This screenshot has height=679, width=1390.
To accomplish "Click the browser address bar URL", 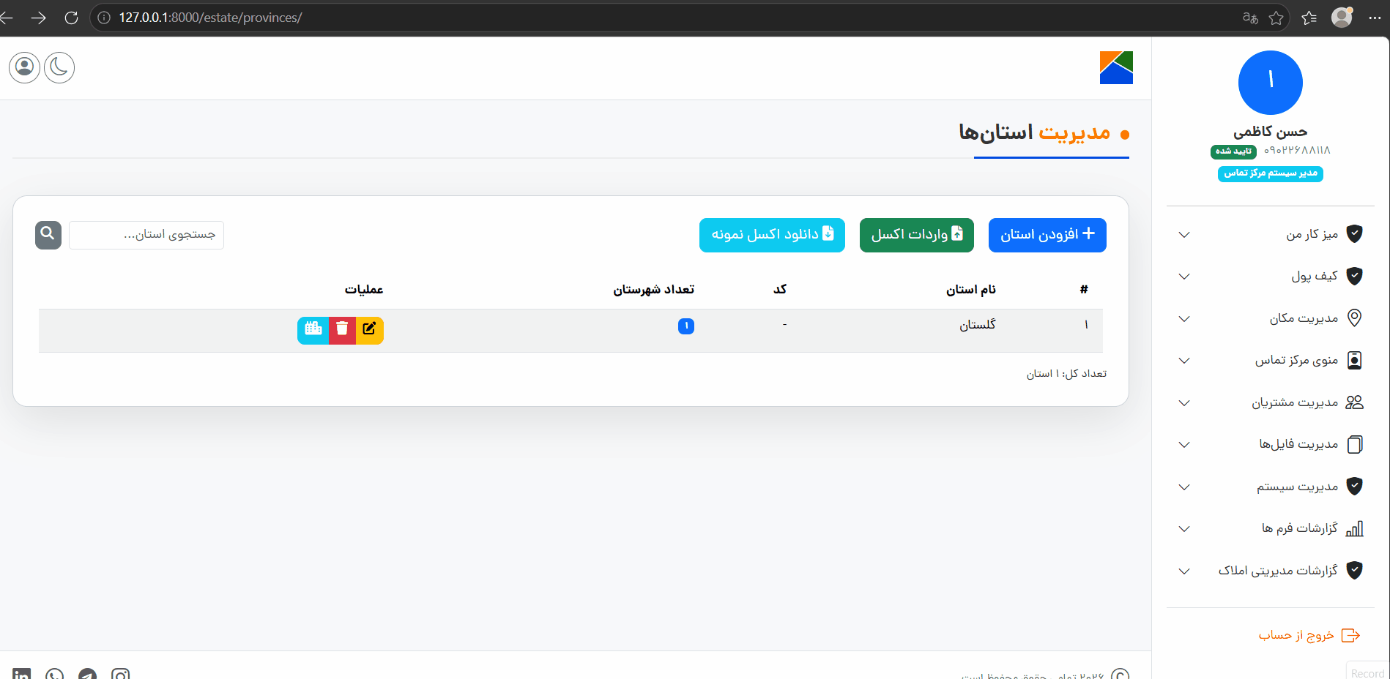I will [x=210, y=18].
